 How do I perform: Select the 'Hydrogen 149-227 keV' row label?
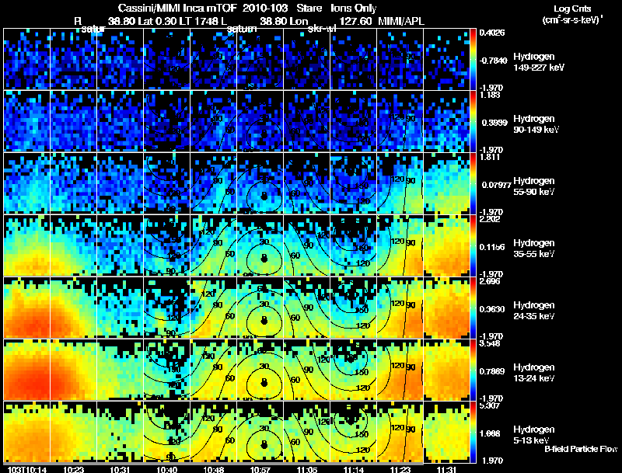click(x=538, y=62)
